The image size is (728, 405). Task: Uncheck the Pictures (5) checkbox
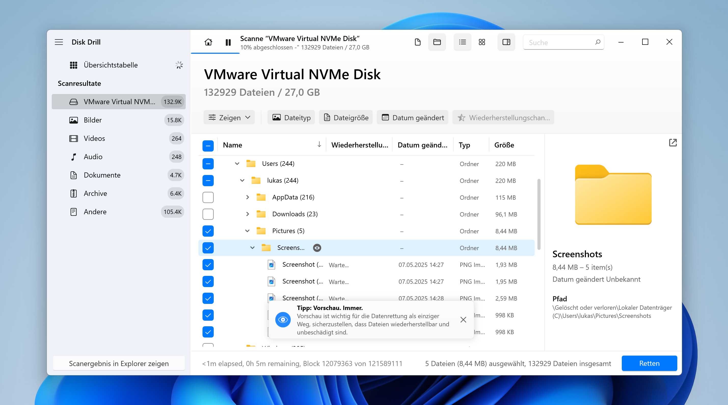[208, 231]
